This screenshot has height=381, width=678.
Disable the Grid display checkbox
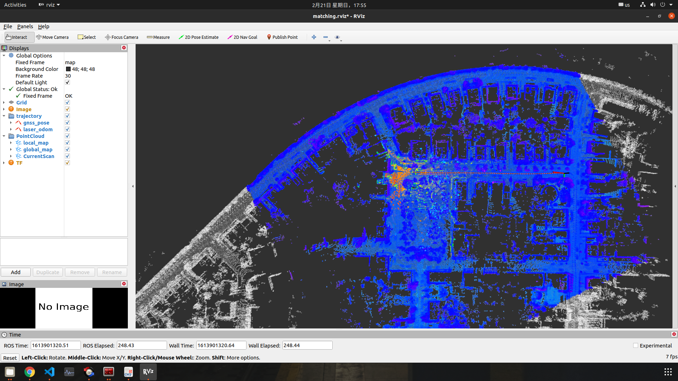tap(67, 102)
